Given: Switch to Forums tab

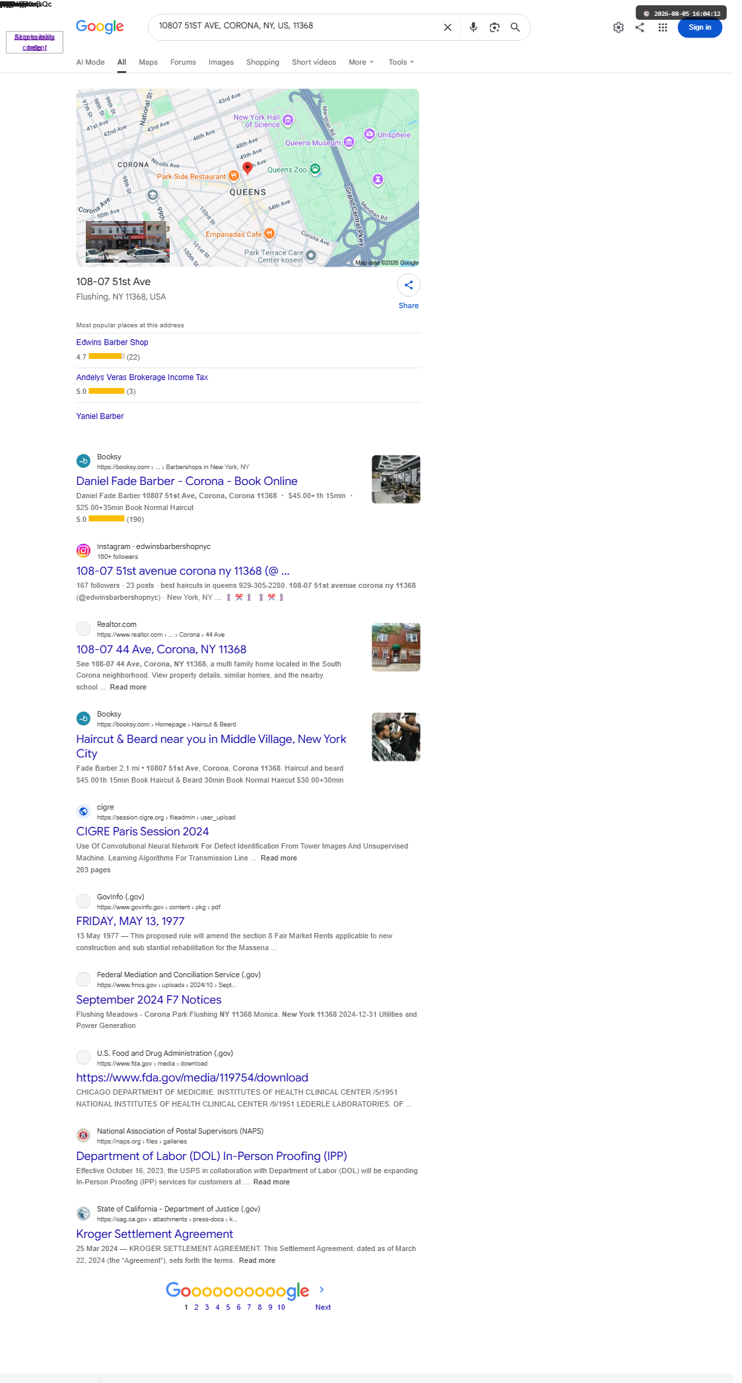Looking at the screenshot, I should point(183,62).
